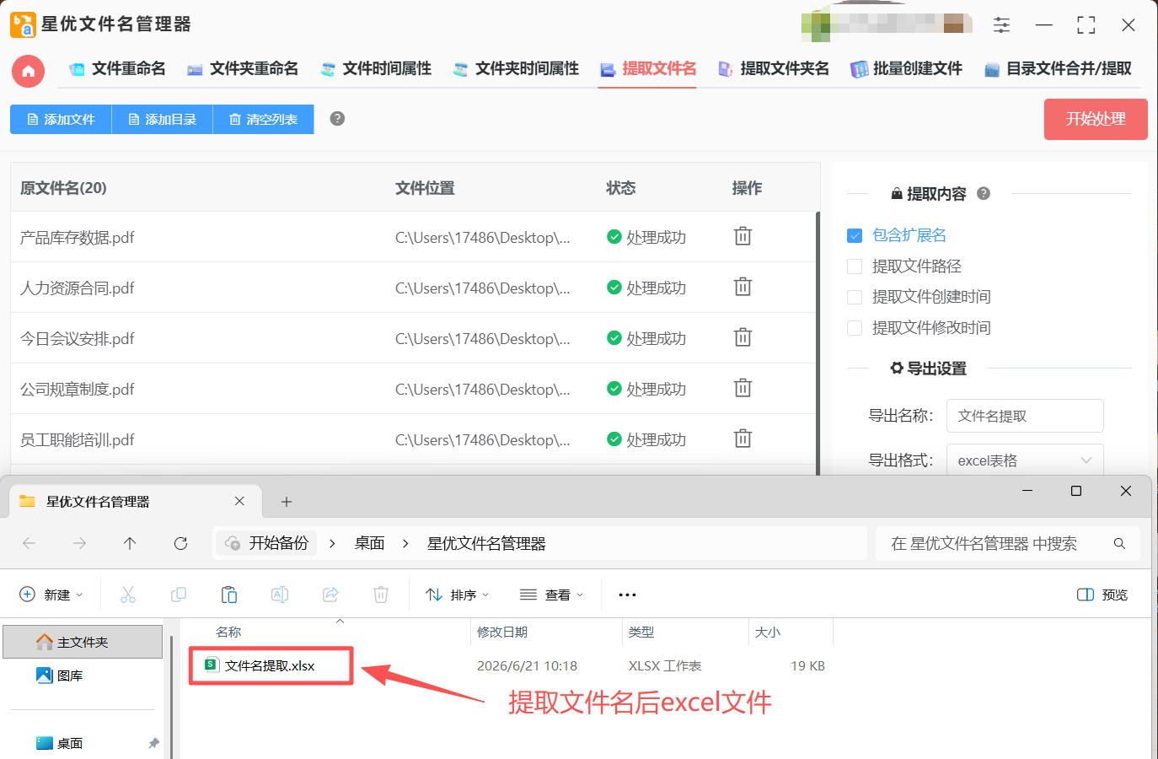Sort by 名称 column header

coord(228,632)
